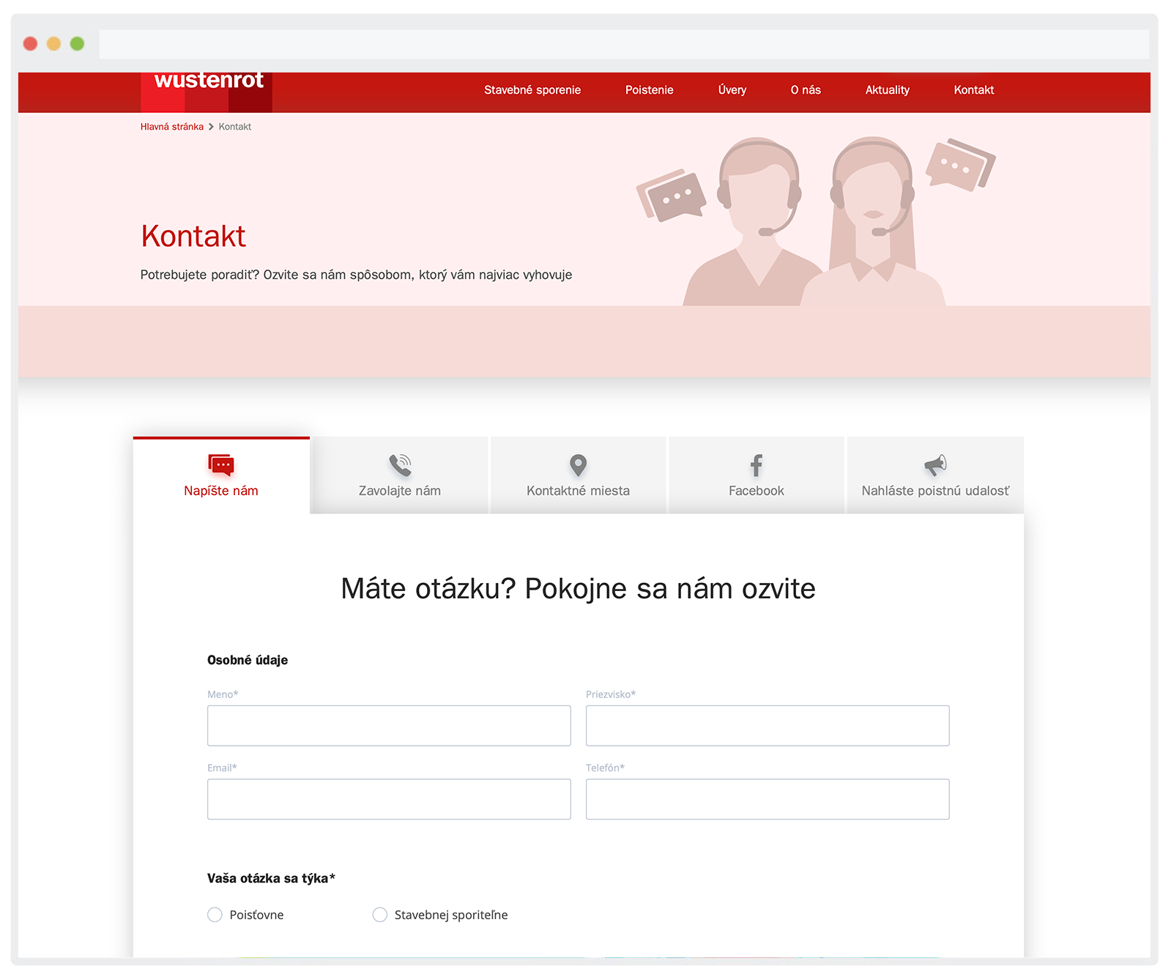Focus the Priezvisko text field

click(x=767, y=726)
